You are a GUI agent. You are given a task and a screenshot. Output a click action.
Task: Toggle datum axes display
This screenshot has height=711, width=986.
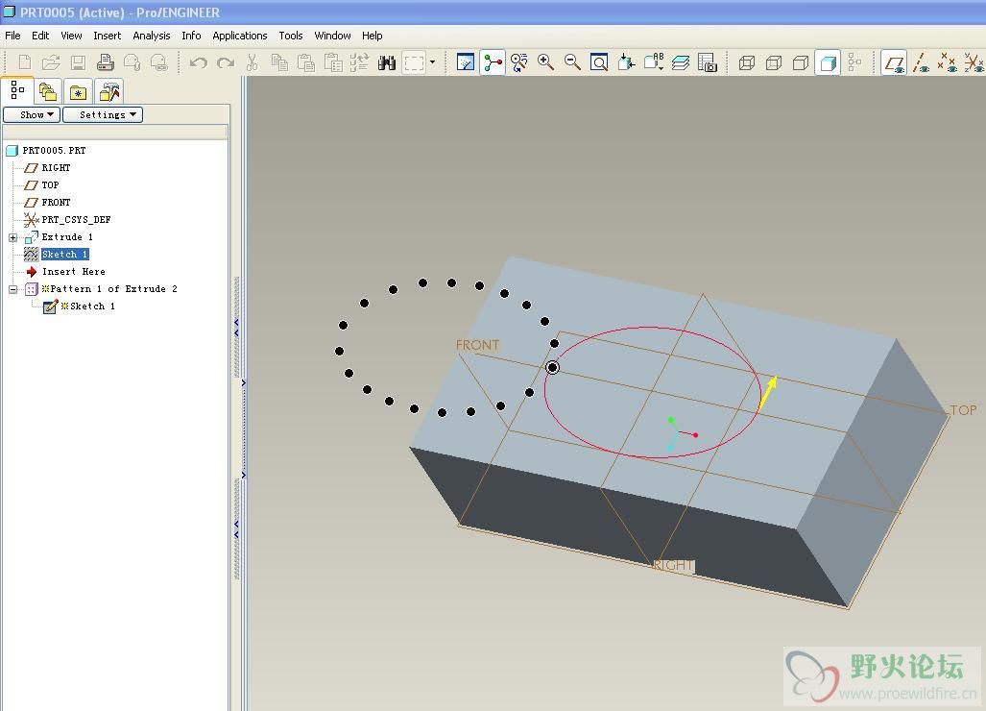click(x=922, y=62)
